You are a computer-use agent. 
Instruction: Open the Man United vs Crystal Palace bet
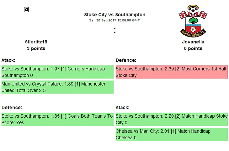(x=57, y=87)
